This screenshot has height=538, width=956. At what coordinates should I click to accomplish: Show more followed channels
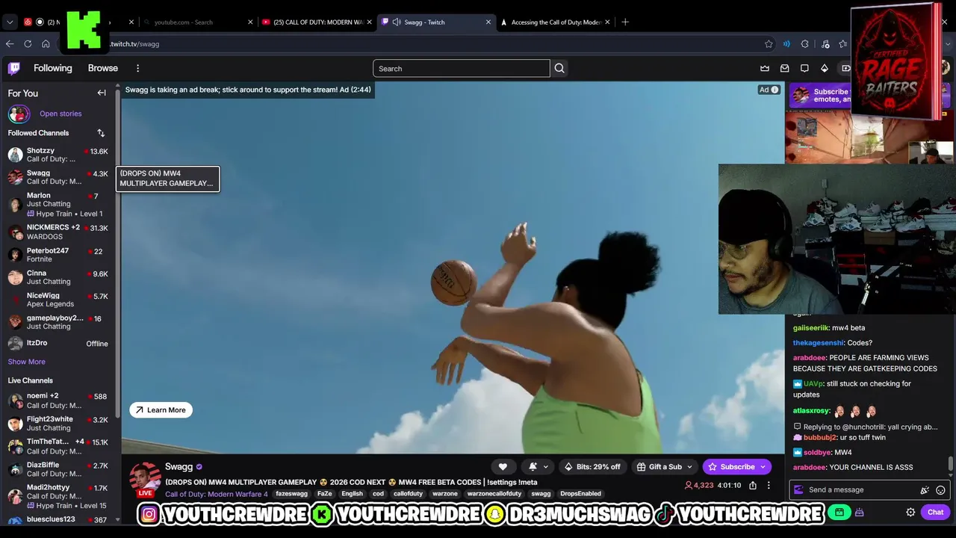27,362
